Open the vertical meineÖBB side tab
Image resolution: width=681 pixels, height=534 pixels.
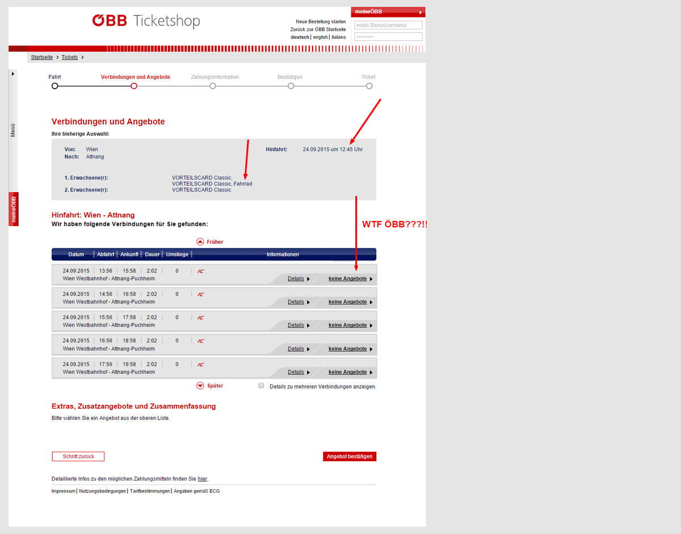coord(13,209)
